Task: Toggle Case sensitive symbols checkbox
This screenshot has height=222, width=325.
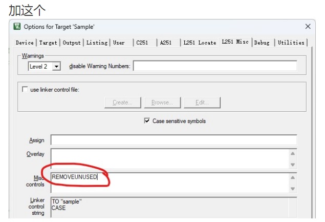Action: coord(147,121)
